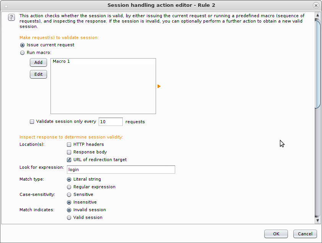This screenshot has width=322, height=243.
Task: Check the Response body location box
Action: pos(69,152)
